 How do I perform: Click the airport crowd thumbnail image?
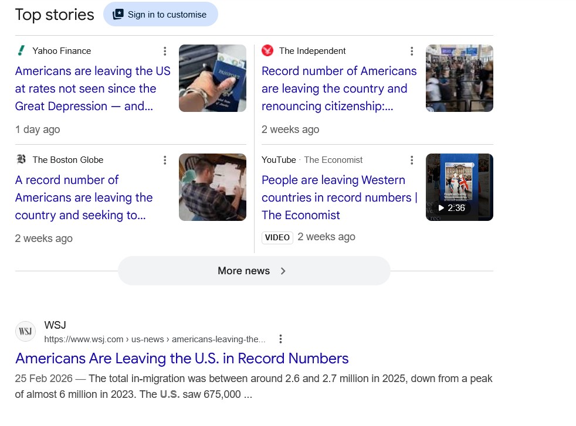click(x=459, y=78)
